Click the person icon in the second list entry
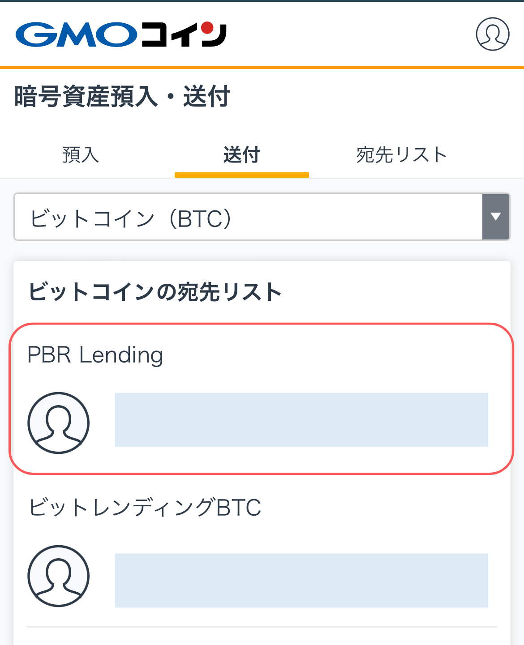The height and width of the screenshot is (645, 524). (x=58, y=577)
